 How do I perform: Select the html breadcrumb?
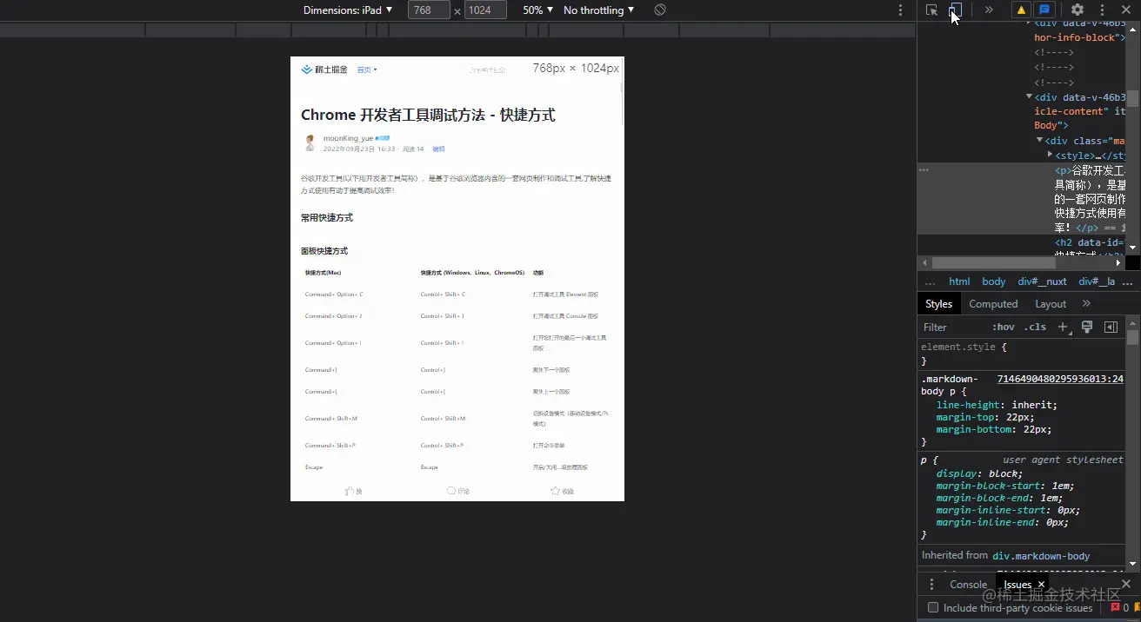(x=959, y=281)
